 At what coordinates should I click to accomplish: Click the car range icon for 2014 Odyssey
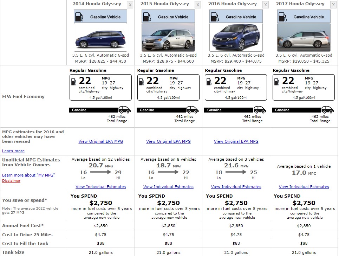125,110
